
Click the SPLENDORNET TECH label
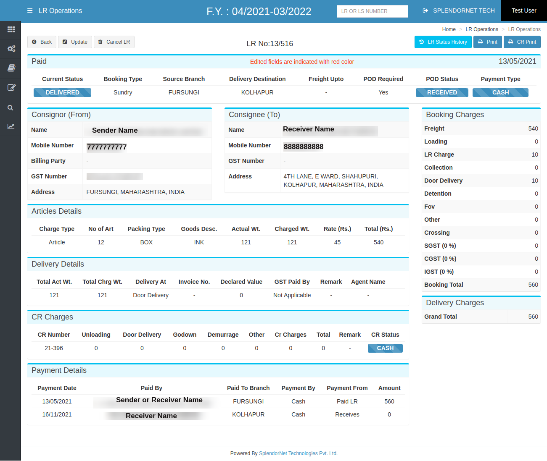(x=464, y=10)
